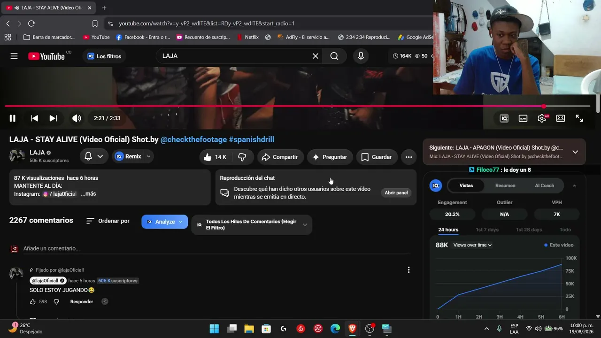Open the Facebook bookmark
This screenshot has height=338, width=601.
143,37
